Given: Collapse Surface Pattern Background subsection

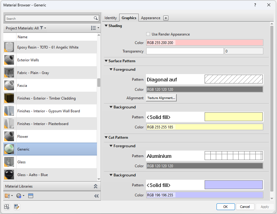Looking at the screenshot, I should pos(111,107).
